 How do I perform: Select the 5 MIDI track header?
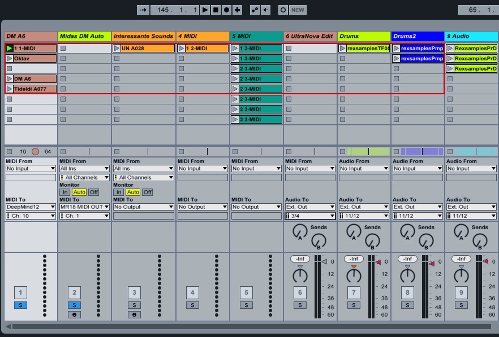pyautogui.click(x=256, y=36)
